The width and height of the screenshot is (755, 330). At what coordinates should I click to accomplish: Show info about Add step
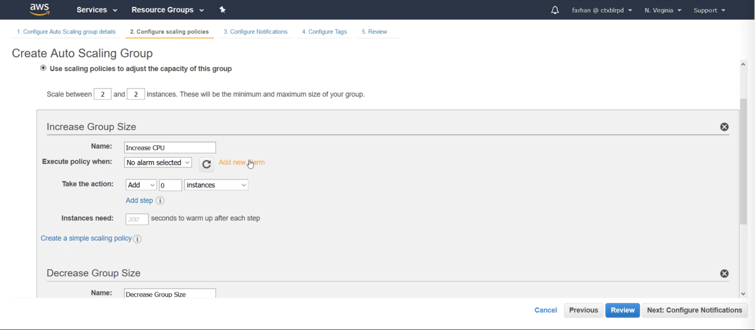160,201
